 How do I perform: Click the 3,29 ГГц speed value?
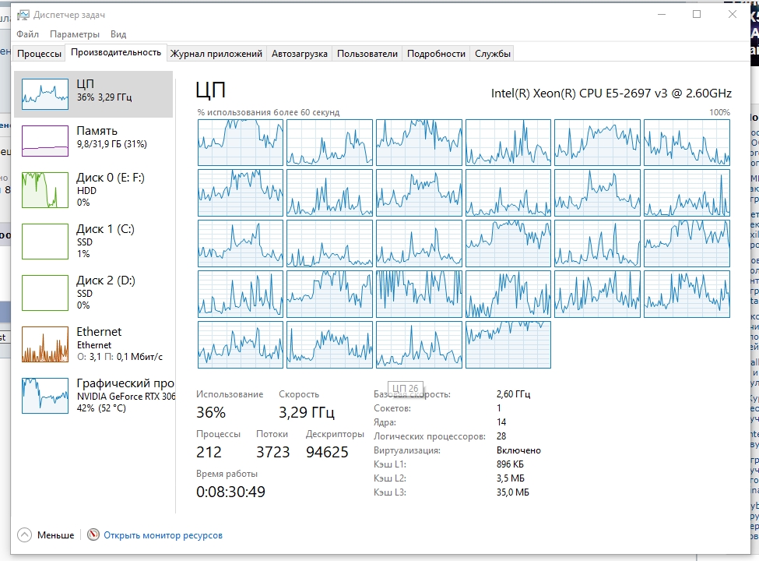pyautogui.click(x=307, y=412)
